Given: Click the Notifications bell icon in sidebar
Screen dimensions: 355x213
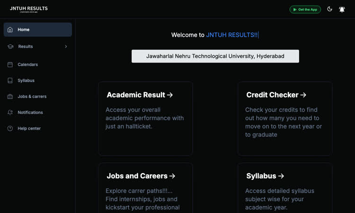Looking at the screenshot, I should coord(10,113).
